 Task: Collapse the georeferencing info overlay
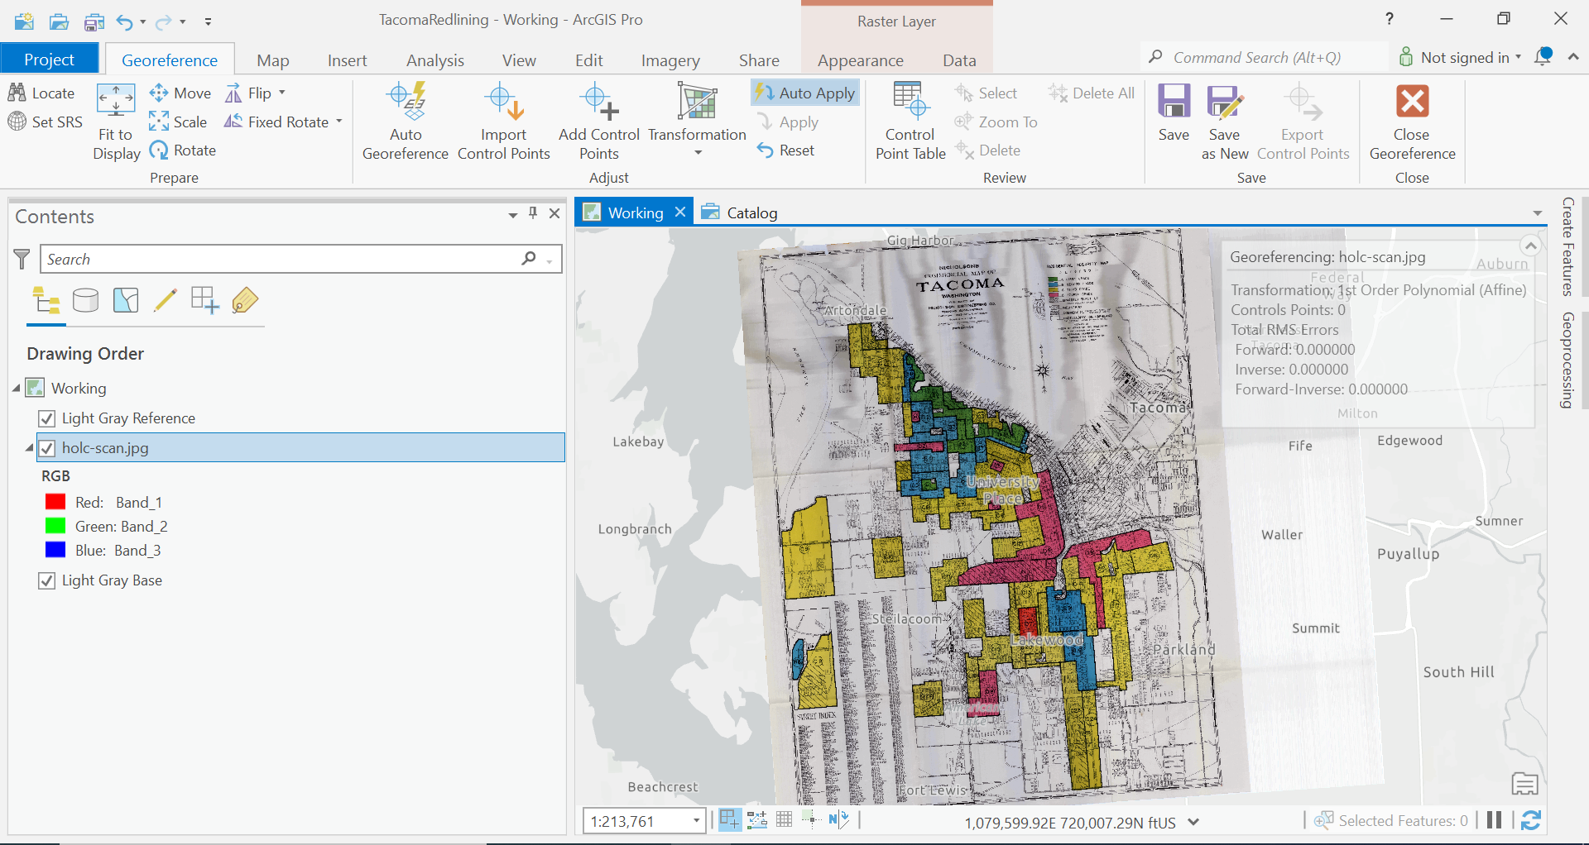(x=1531, y=246)
